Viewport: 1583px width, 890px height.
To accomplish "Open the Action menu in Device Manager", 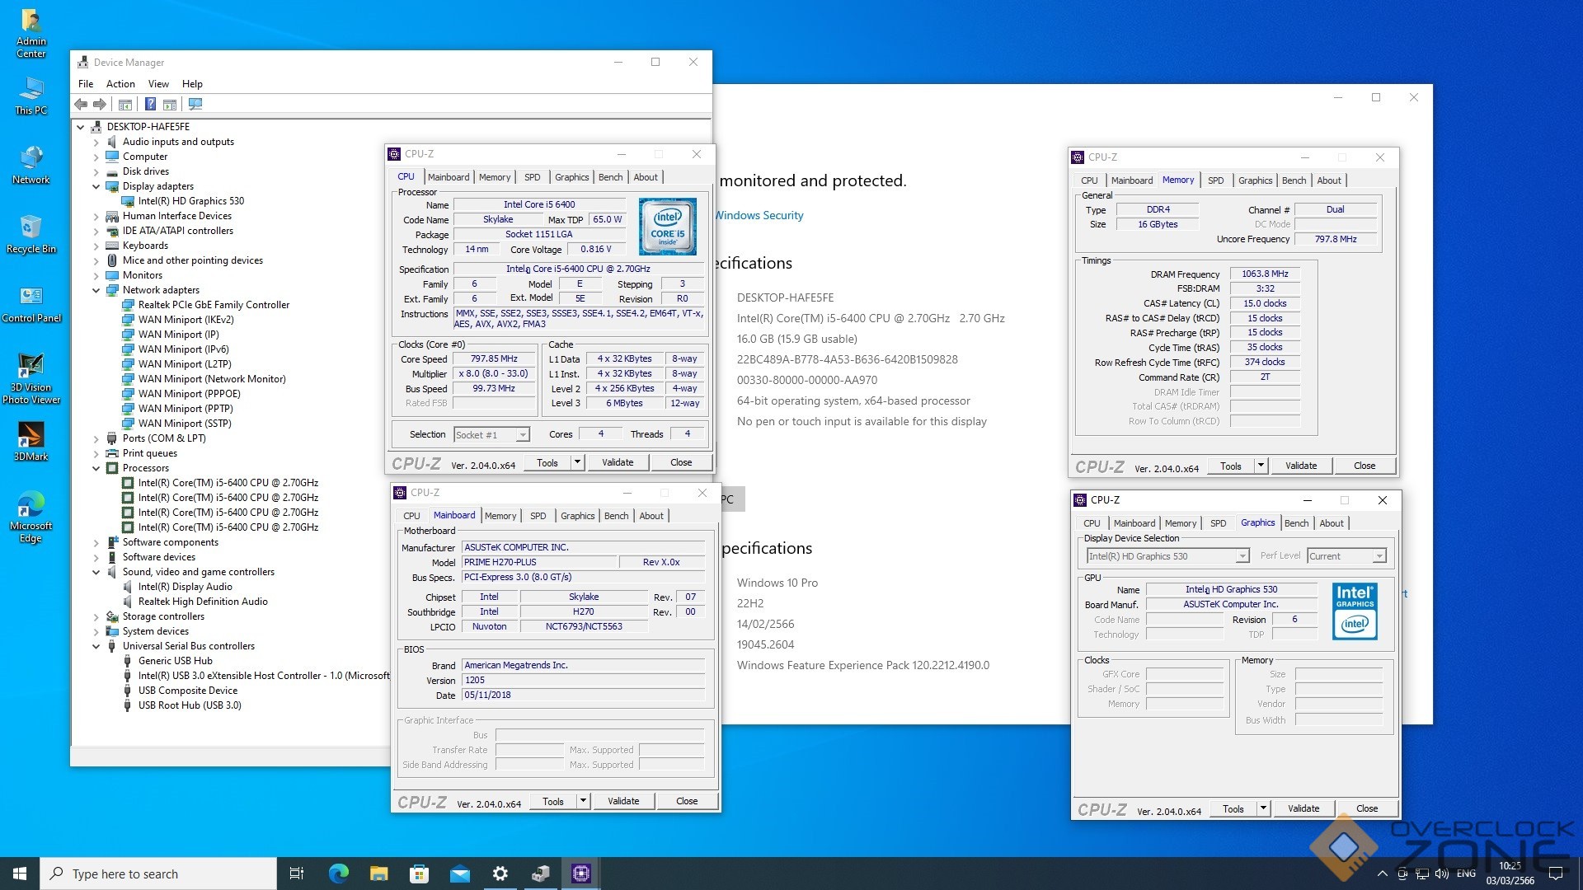I will [120, 84].
